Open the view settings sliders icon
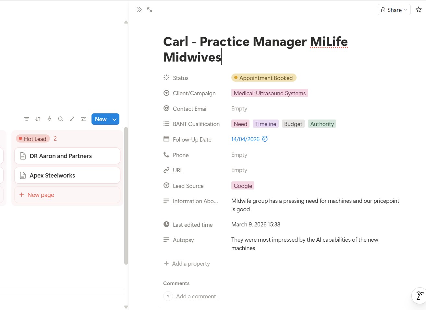 (x=83, y=119)
